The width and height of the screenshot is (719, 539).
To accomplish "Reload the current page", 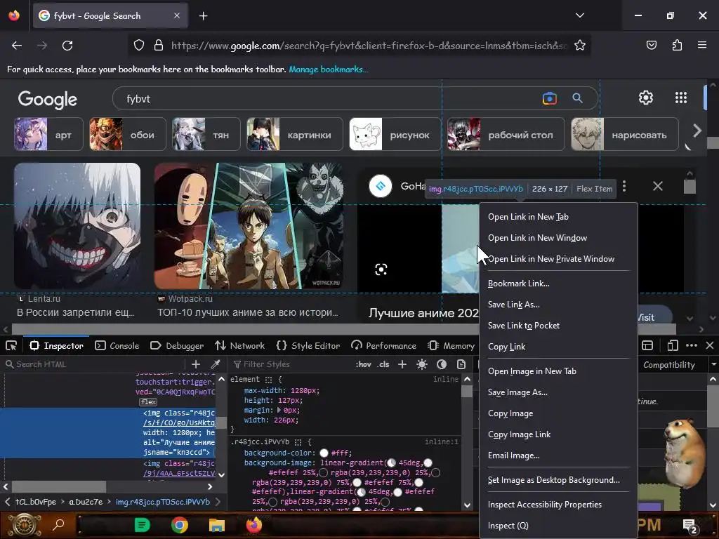I will (67, 46).
